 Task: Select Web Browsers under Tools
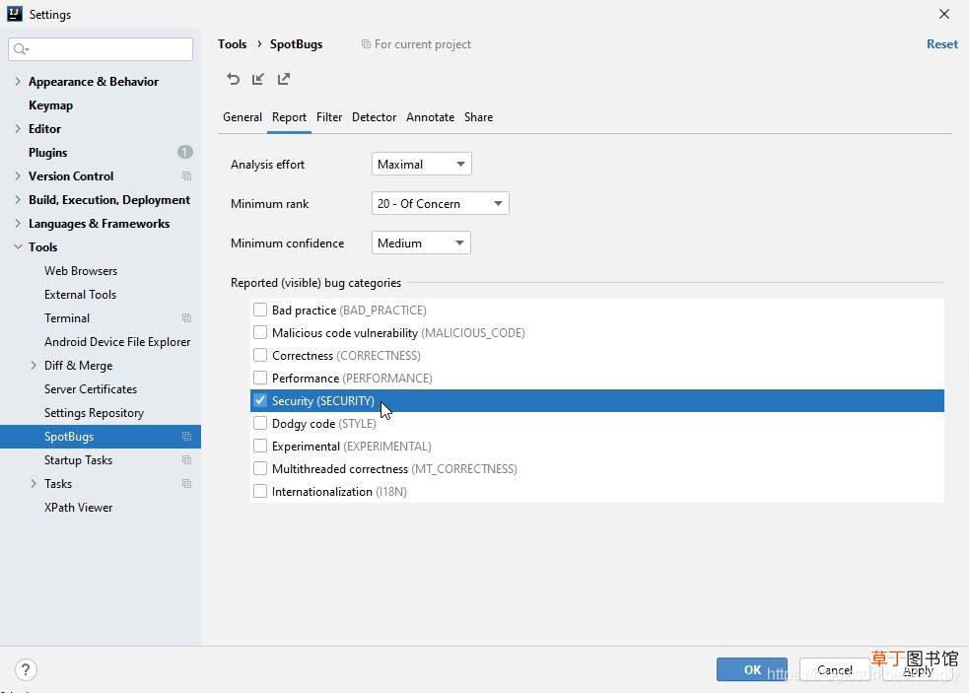80,271
